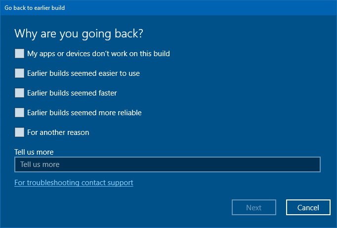The image size is (337, 228).
Task: Focus the 'Tell us more' text box
Action: coord(168,164)
